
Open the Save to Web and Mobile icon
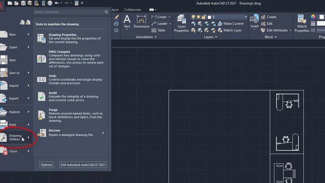point(43,3)
